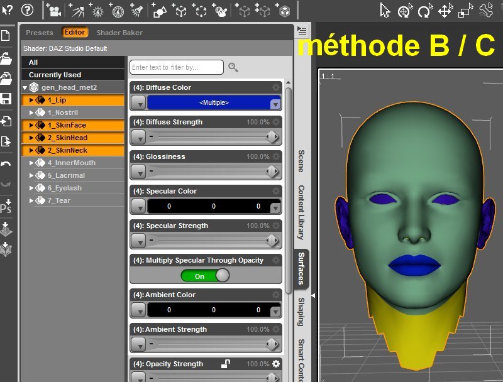Image resolution: width=503 pixels, height=382 pixels.
Task: Select the Node Selection arrow tool
Action: [385, 11]
